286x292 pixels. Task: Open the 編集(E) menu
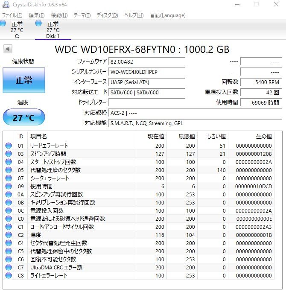click(36, 15)
